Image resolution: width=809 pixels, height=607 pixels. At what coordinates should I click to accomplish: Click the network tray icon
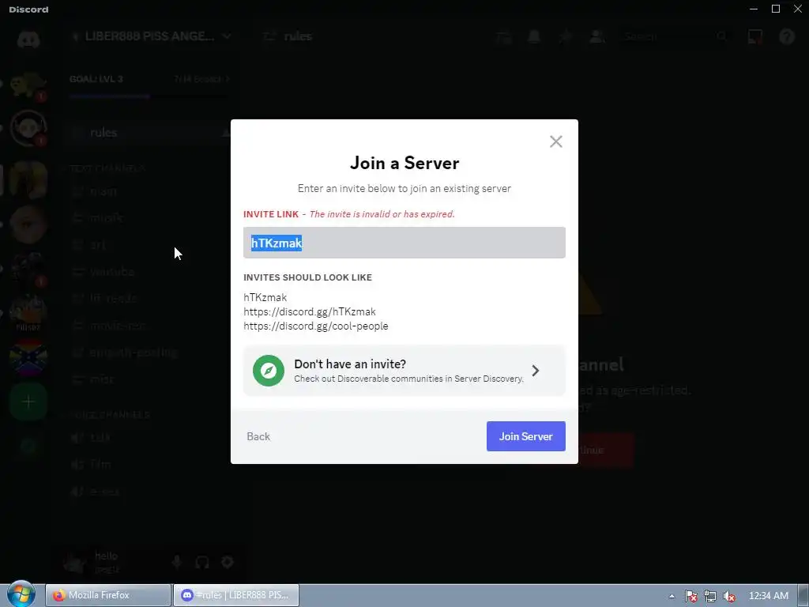[710, 596]
